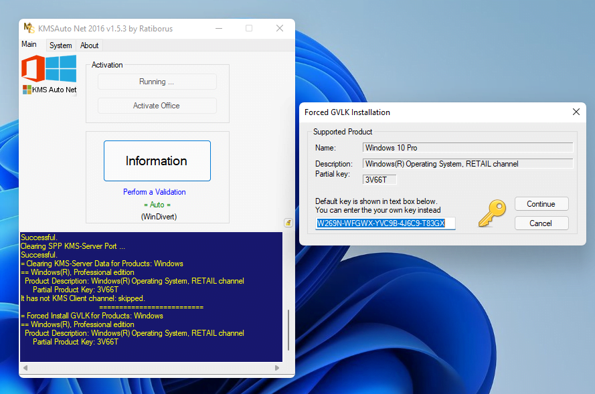Open the About tab
Image resolution: width=595 pixels, height=394 pixels.
click(89, 45)
